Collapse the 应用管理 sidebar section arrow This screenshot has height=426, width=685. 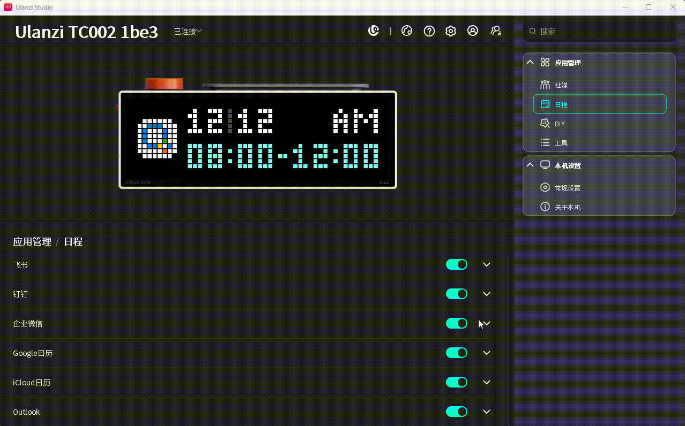(x=530, y=63)
